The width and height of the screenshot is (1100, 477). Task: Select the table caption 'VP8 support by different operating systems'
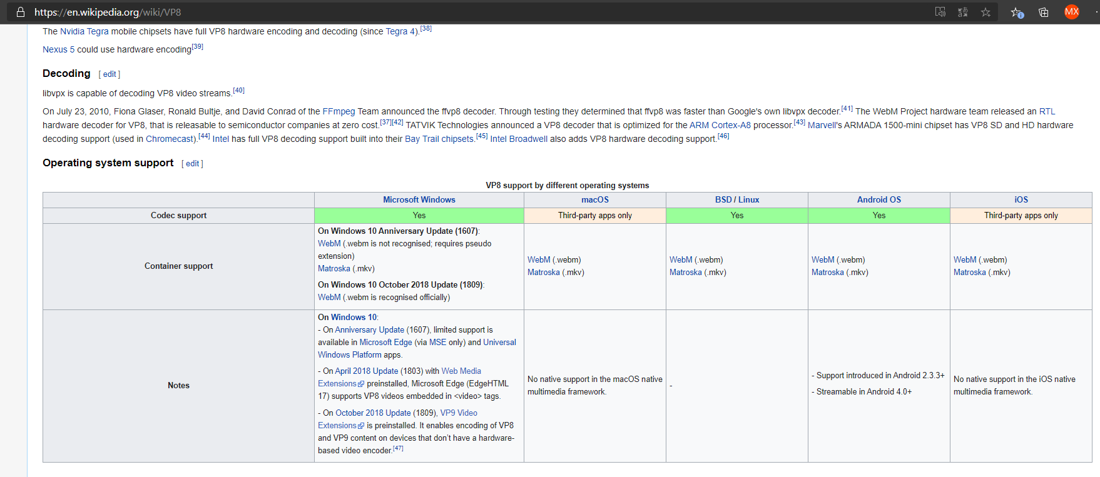coord(568,186)
